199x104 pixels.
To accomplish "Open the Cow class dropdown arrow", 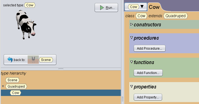I will tap(142, 6).
